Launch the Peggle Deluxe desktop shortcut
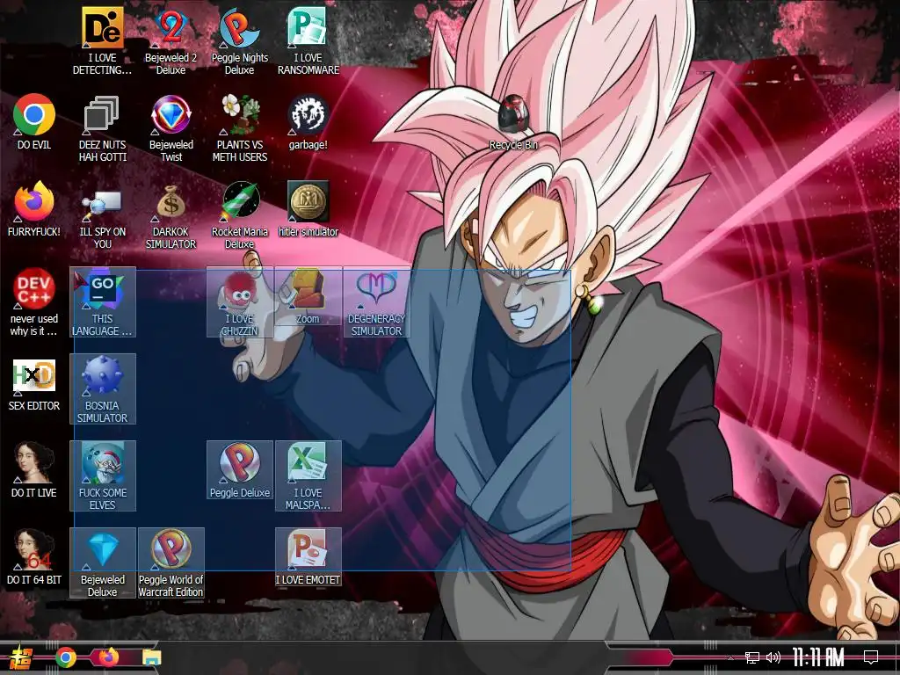 click(239, 470)
